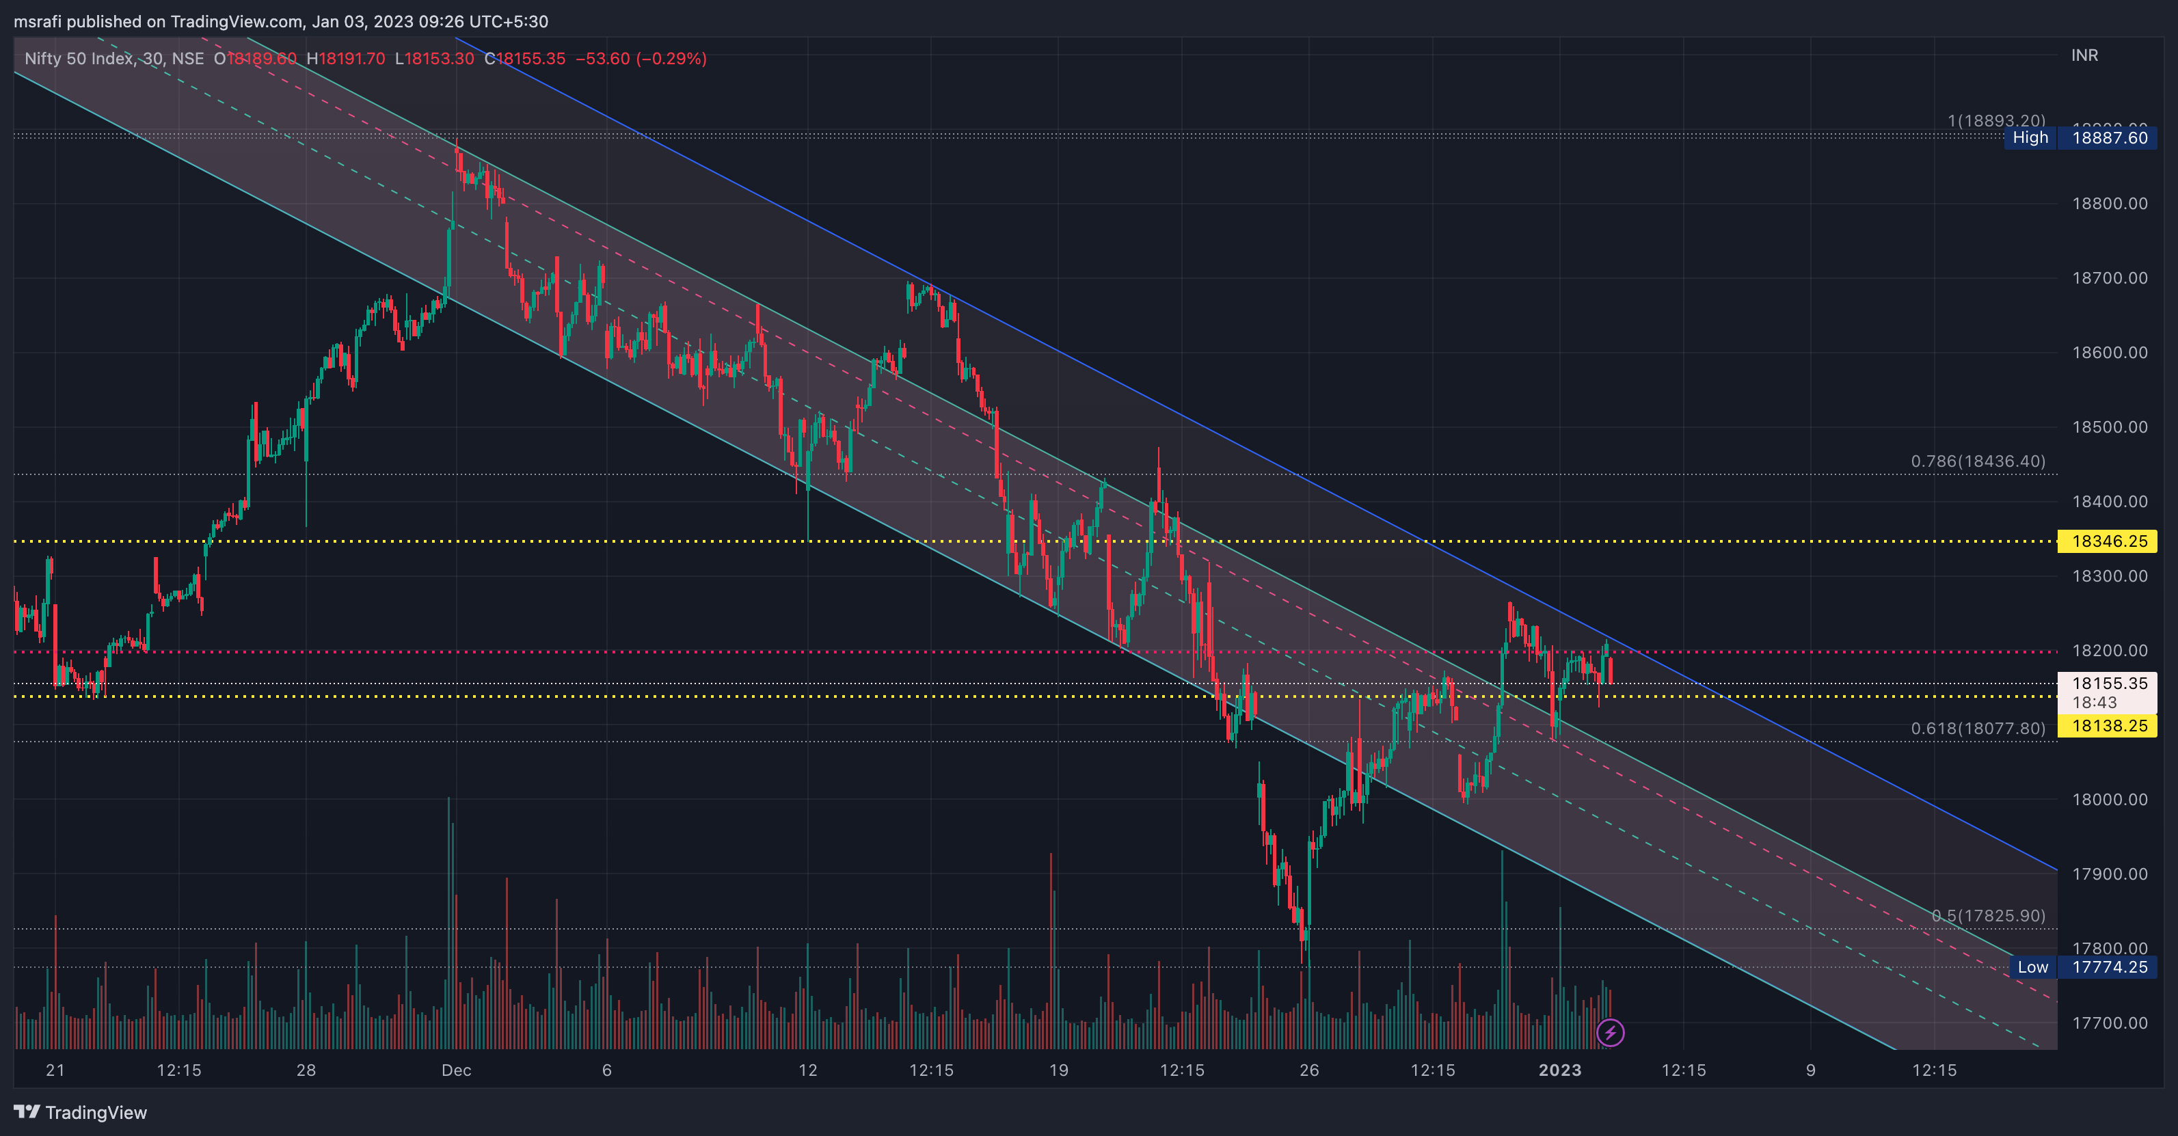Click the current price 18155.35 label
Viewport: 2178px width, 1136px height.
coord(2109,683)
